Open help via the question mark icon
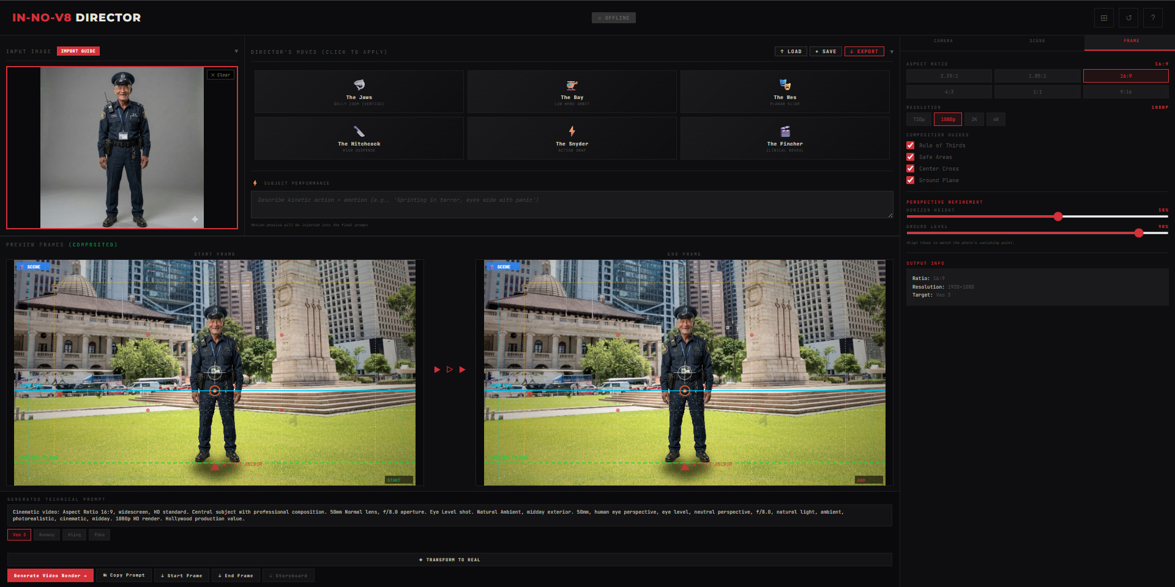The image size is (1175, 587). 1152,17
